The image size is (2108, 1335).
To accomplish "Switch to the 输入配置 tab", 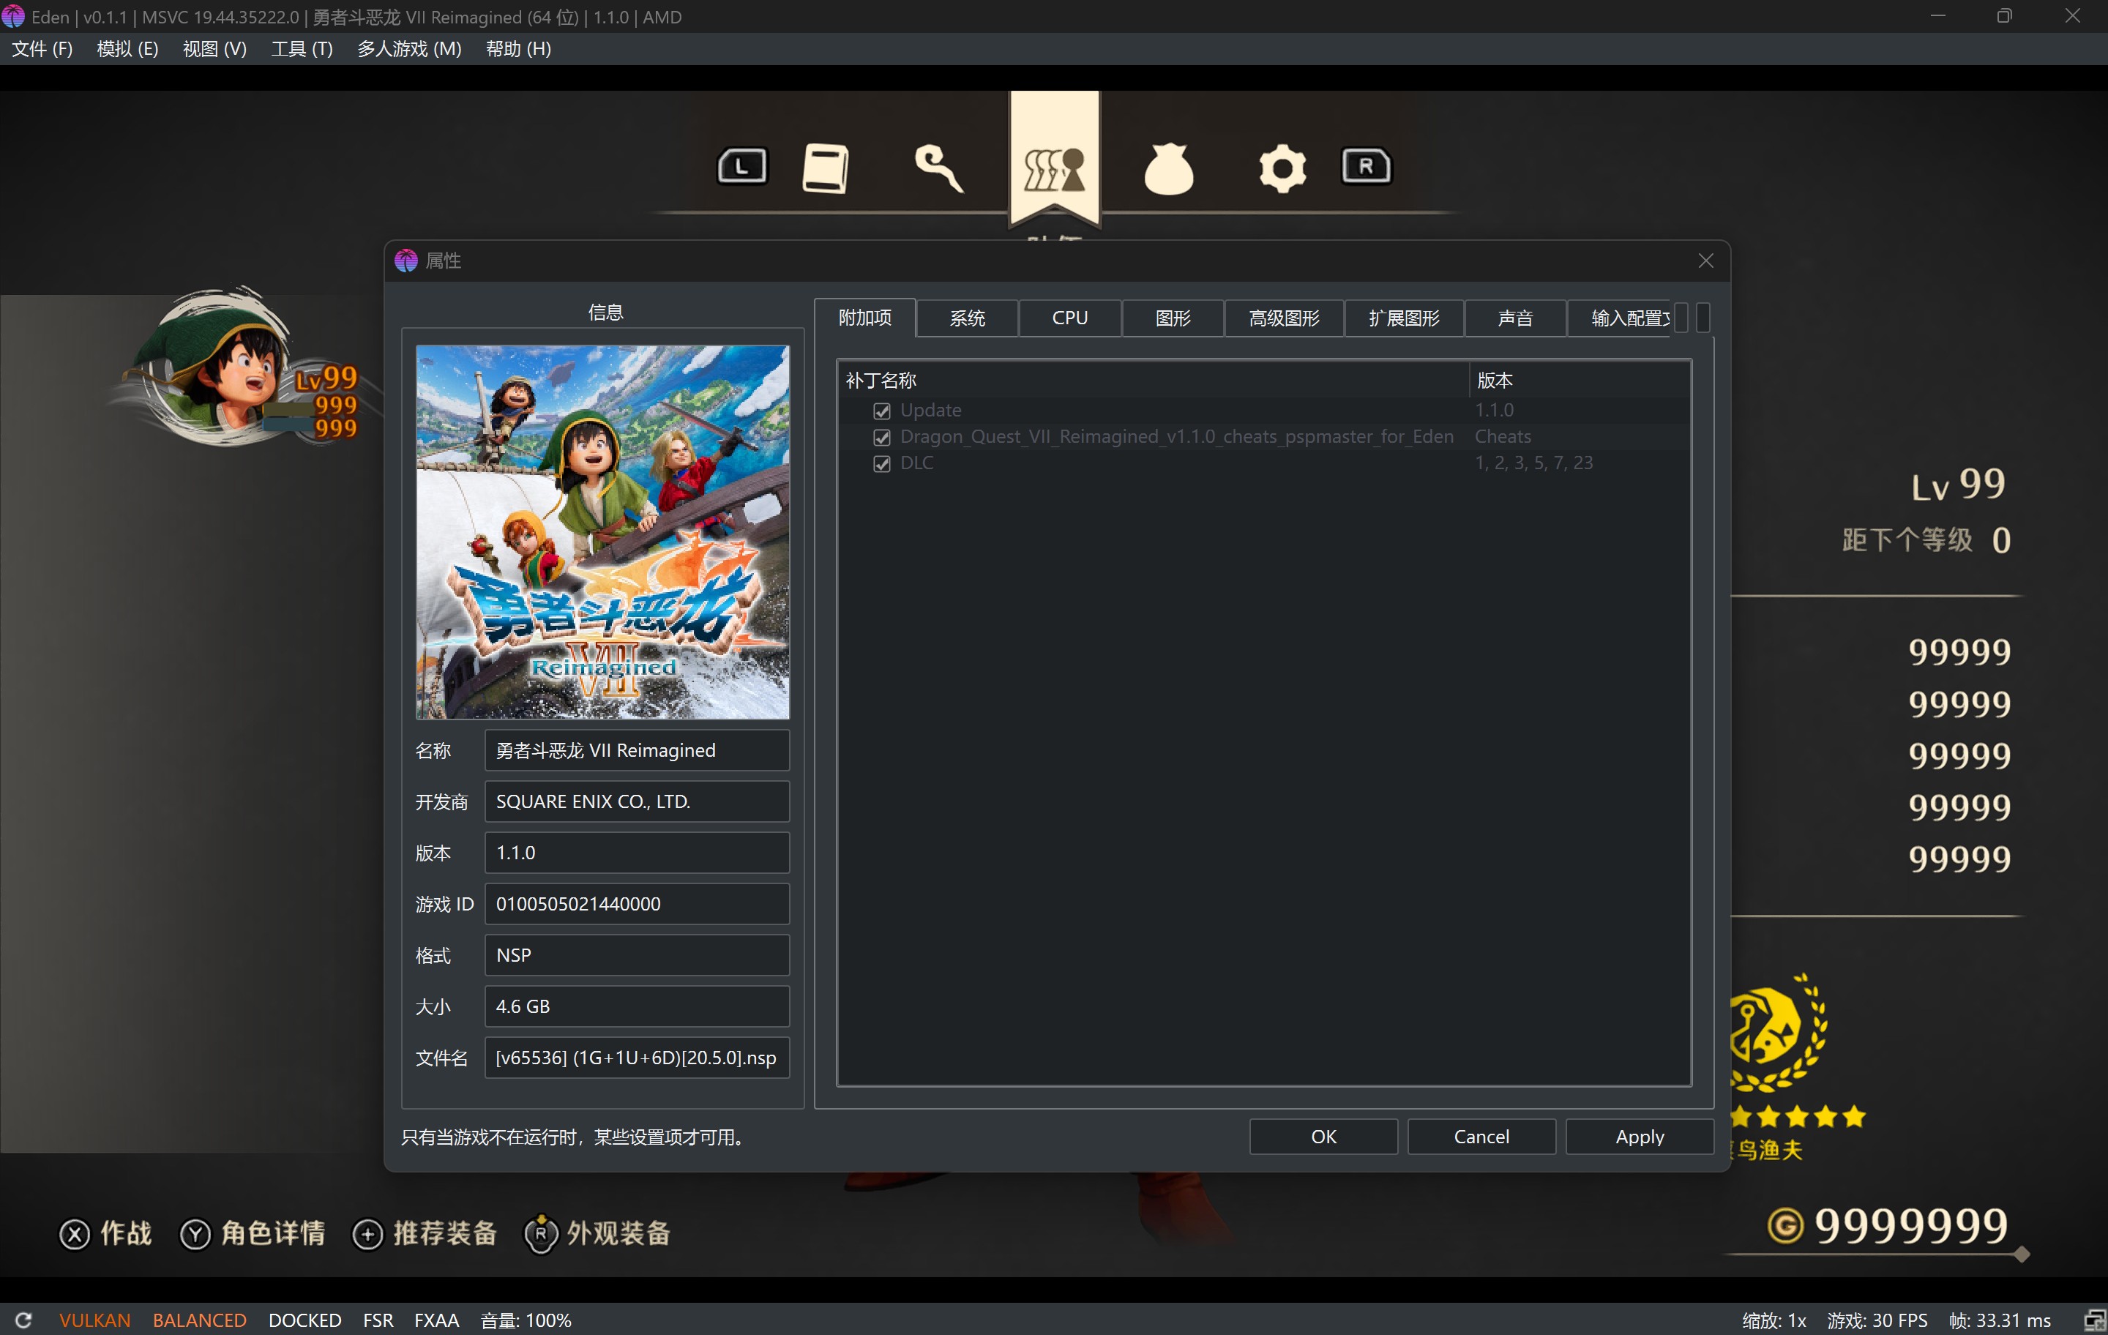I will click(1620, 318).
